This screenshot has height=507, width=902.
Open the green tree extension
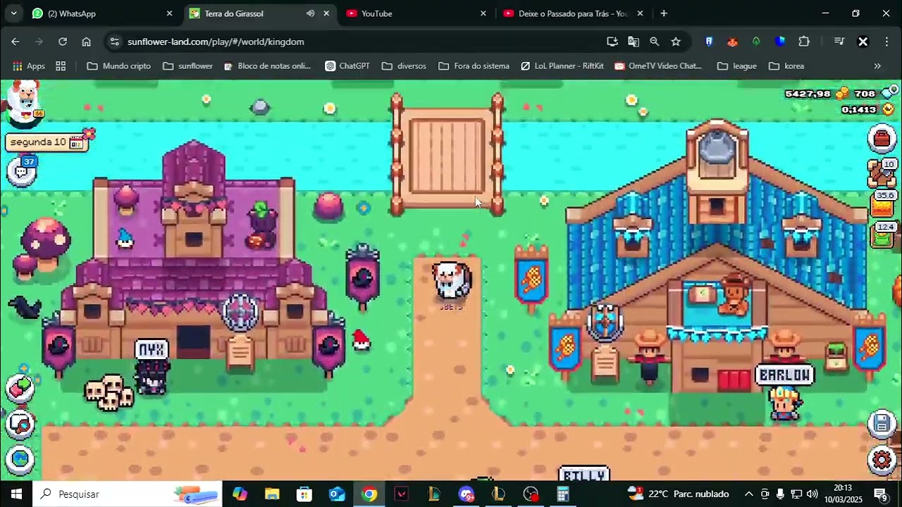pyautogui.click(x=756, y=42)
